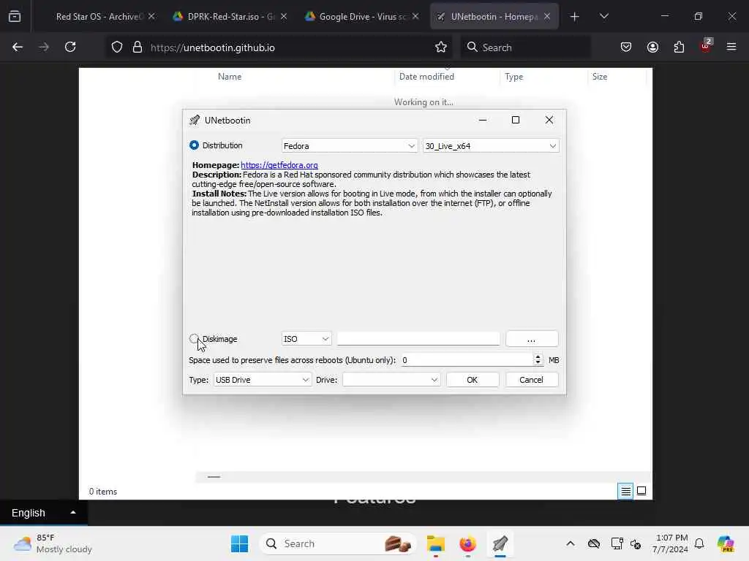This screenshot has width=749, height=561.
Task: Open the weather widget showing 85°F
Action: (x=53, y=543)
